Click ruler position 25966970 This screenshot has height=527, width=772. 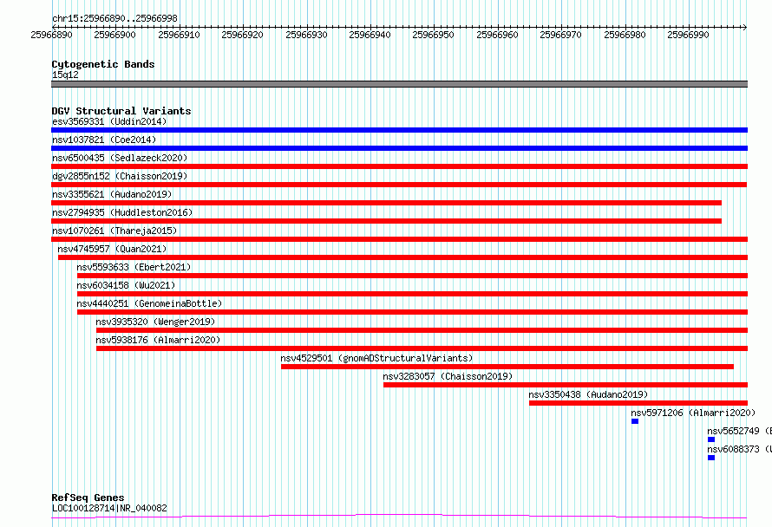(x=560, y=35)
